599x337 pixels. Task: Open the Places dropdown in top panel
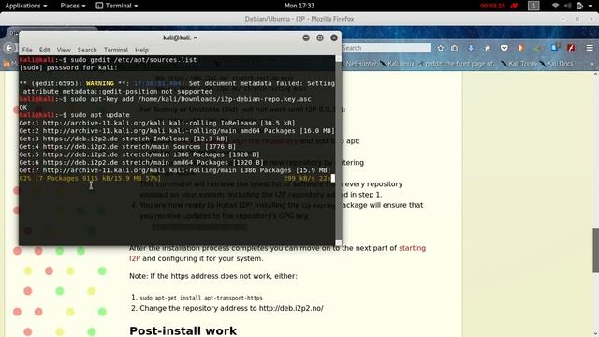(73, 6)
